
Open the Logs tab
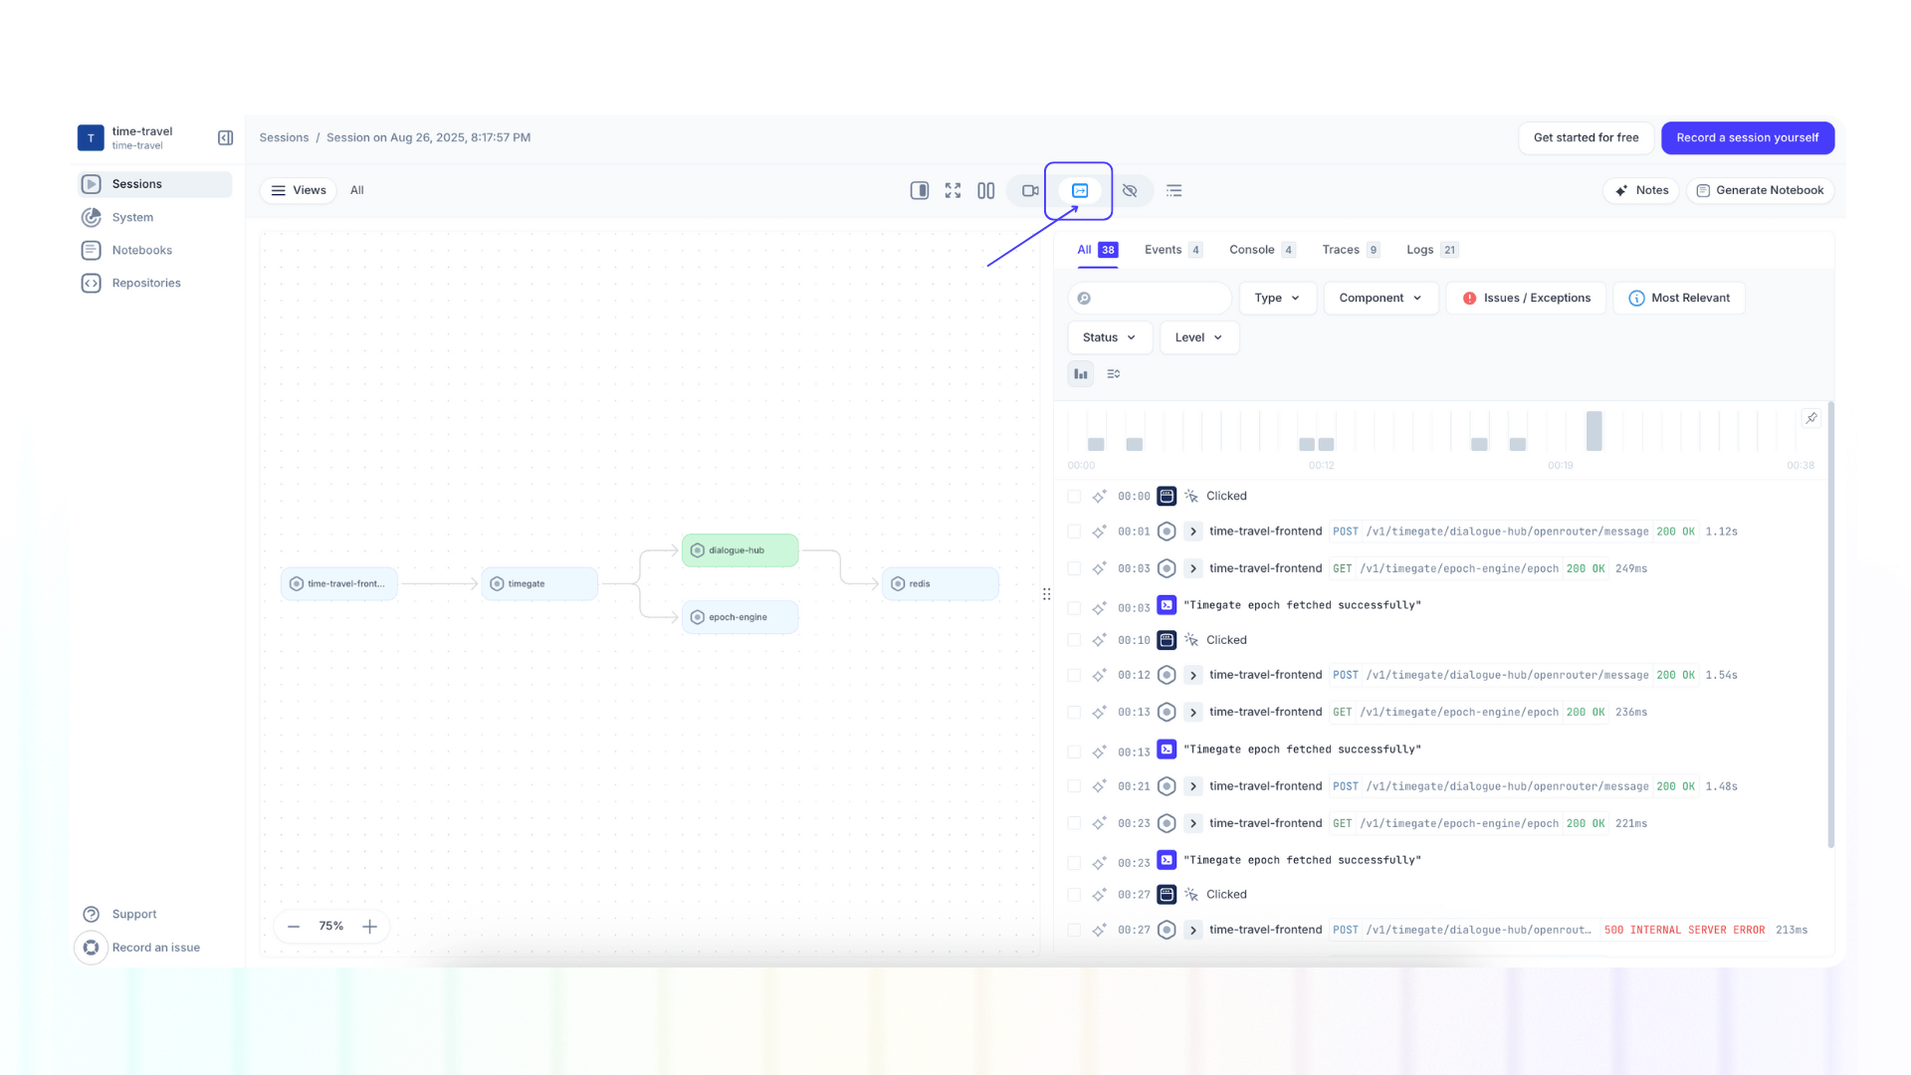[x=1420, y=250]
